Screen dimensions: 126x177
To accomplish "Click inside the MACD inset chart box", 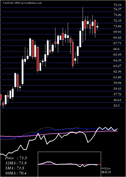I will pos(69,164).
